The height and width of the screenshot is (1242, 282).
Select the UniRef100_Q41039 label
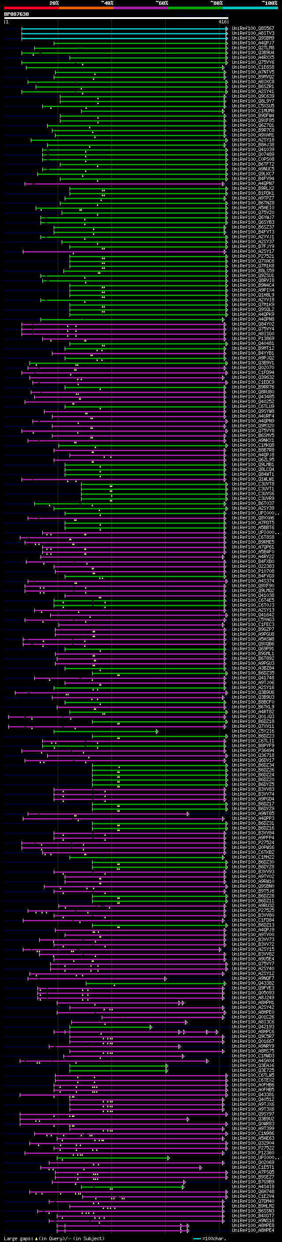tap(253, 149)
